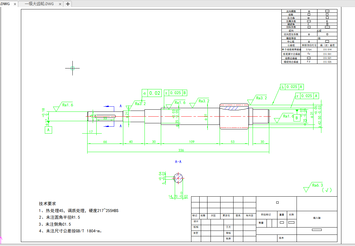Click the ±0.014 value in gear table
This screenshot has width=355, height=246.
point(327,49)
